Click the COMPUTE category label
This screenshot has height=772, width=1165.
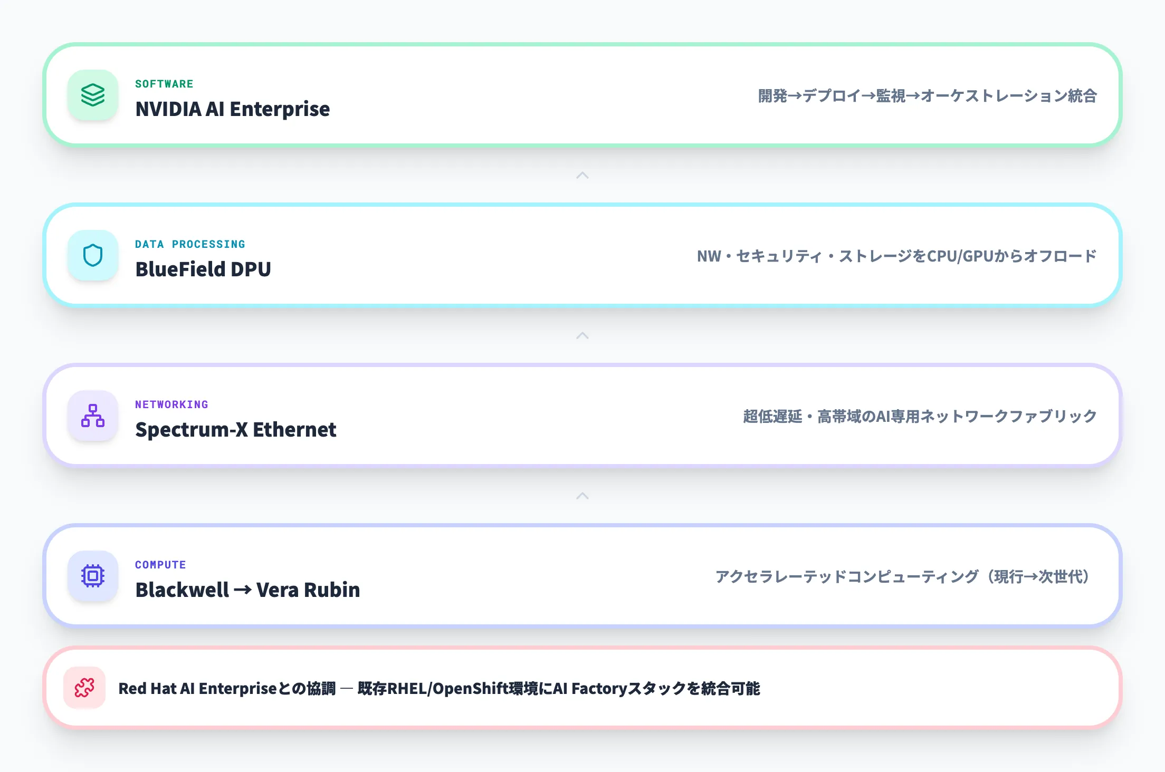[x=160, y=565]
